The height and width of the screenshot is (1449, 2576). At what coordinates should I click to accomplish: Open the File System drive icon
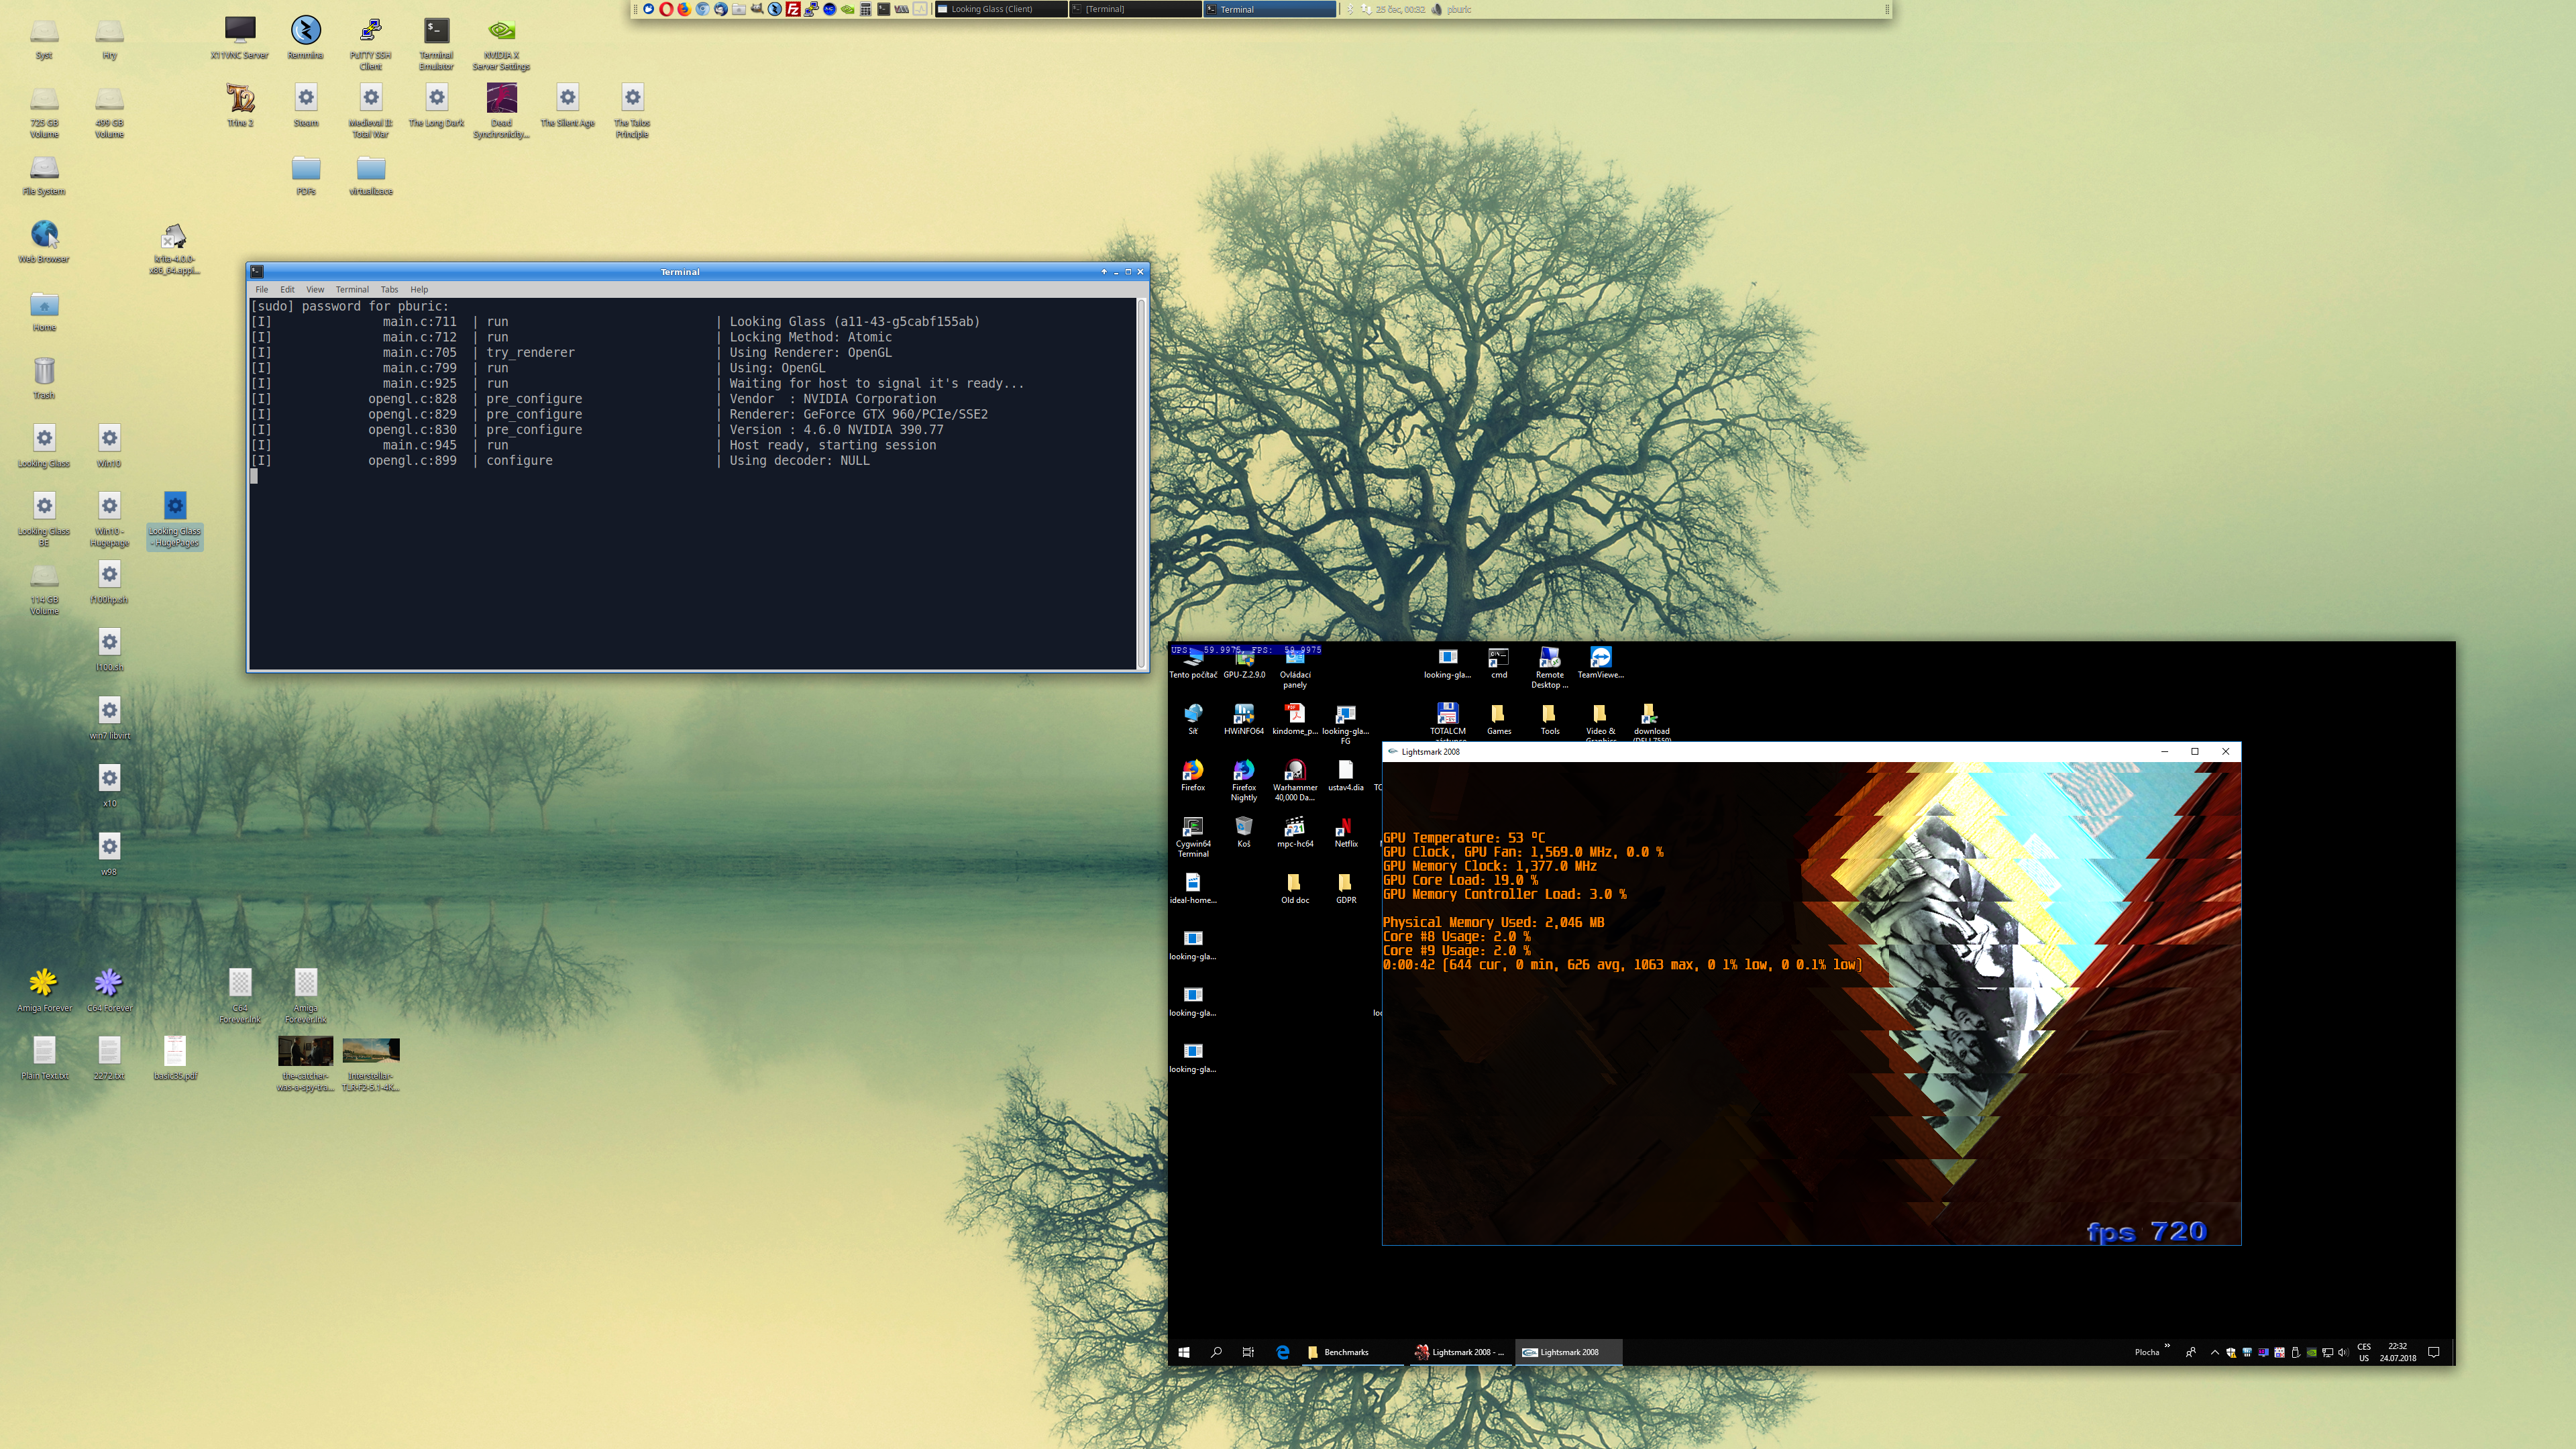click(44, 174)
